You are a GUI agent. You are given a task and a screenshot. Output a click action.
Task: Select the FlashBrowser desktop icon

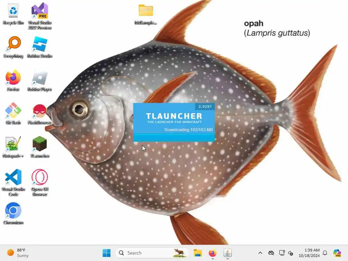[x=40, y=114]
